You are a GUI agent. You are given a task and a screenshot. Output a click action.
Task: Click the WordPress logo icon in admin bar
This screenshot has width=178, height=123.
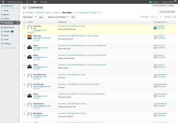[x=3, y=2]
